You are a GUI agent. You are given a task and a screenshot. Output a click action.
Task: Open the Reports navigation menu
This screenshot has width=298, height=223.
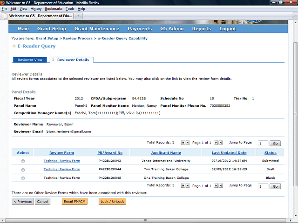pyautogui.click(x=202, y=29)
